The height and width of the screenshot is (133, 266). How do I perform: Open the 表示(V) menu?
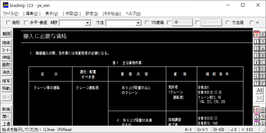pyautogui.click(x=52, y=14)
